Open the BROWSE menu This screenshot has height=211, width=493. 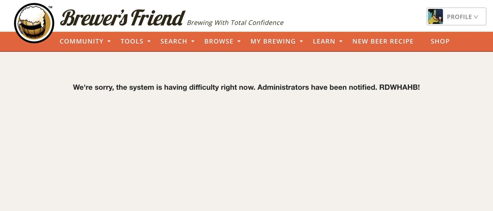click(x=219, y=41)
